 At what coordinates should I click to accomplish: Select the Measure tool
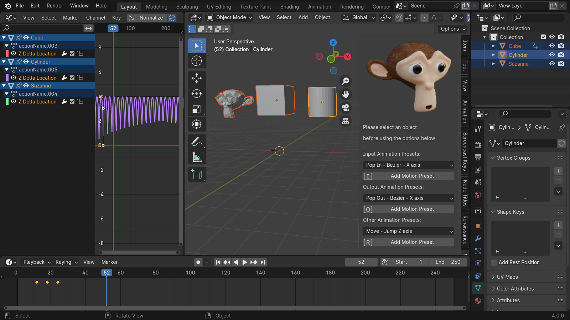(x=197, y=157)
